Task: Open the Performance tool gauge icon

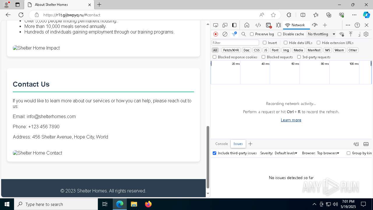Action: [x=315, y=25]
